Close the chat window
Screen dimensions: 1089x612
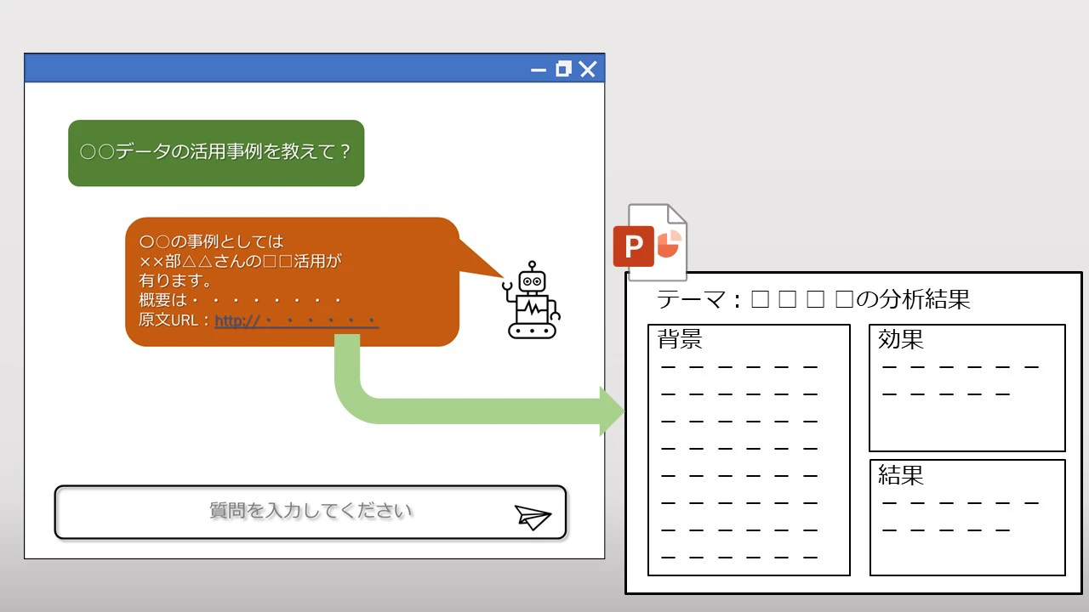(588, 69)
